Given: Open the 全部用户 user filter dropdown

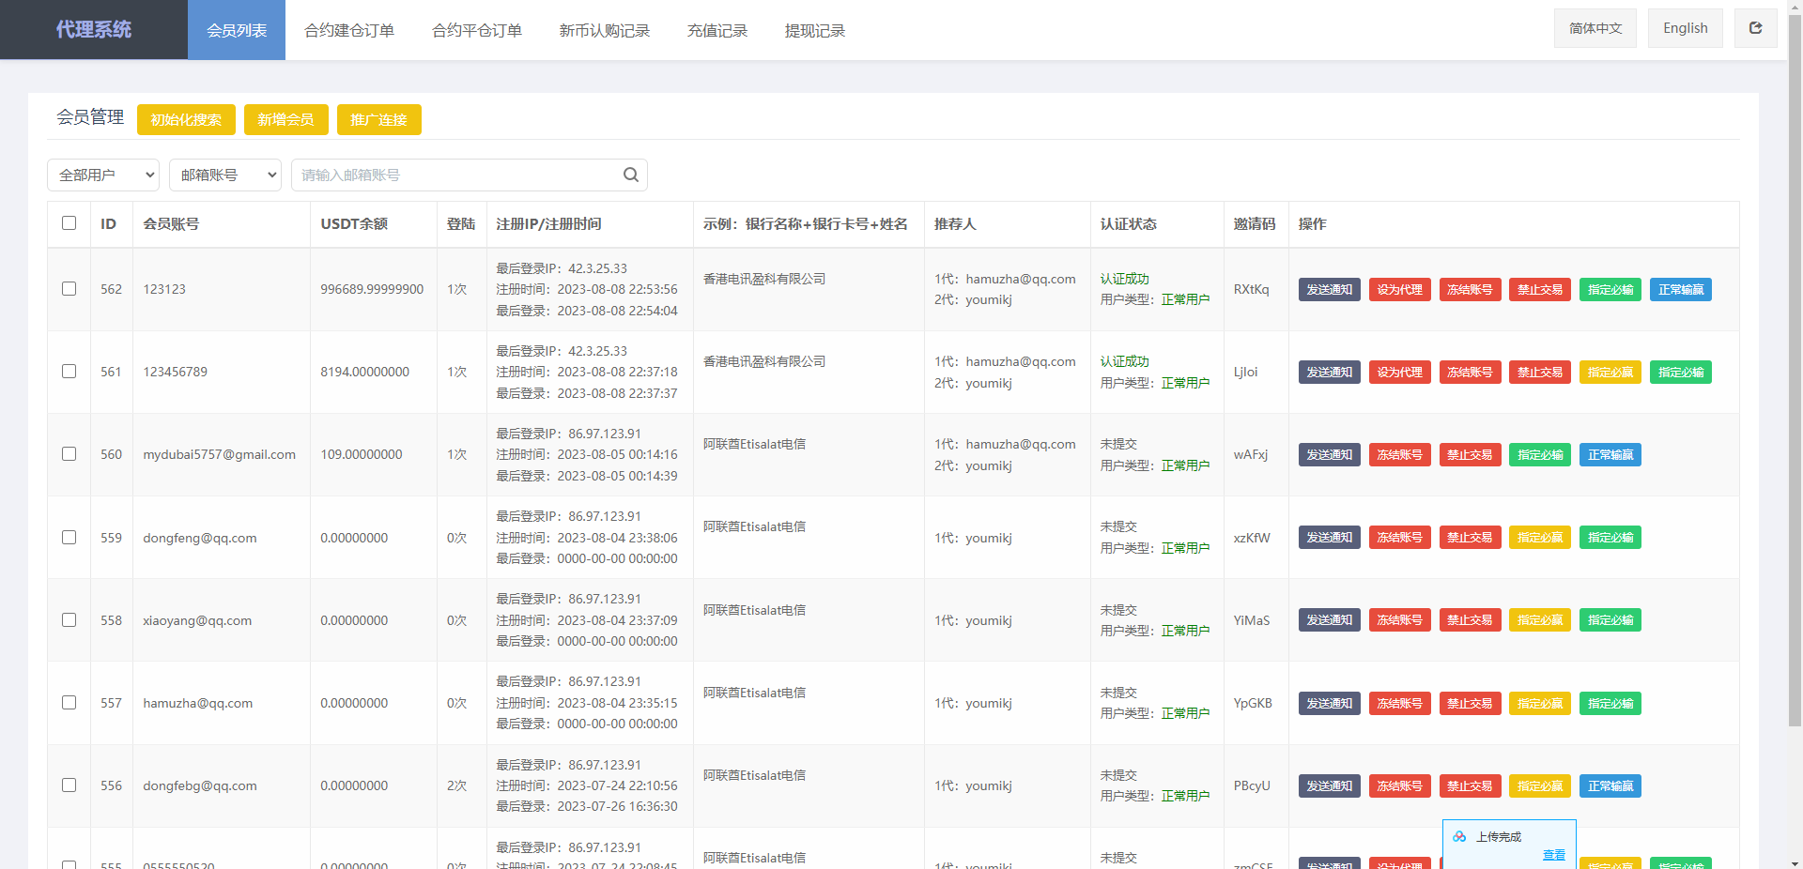Looking at the screenshot, I should click(x=103, y=175).
